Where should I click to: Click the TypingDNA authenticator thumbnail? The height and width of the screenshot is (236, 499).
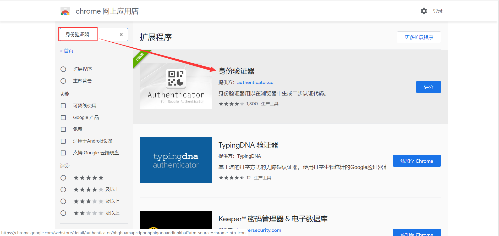point(176,160)
